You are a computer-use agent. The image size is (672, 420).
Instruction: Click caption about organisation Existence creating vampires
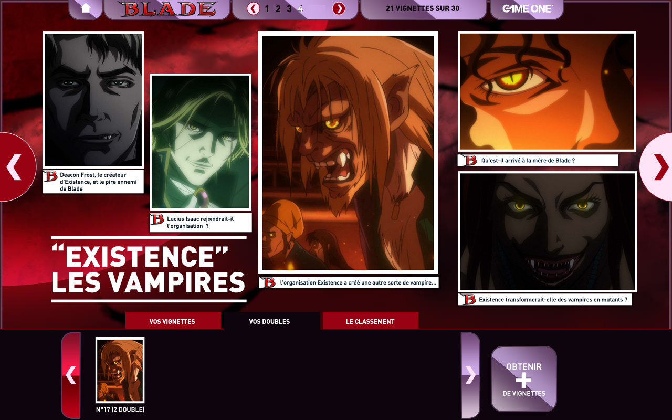click(359, 282)
